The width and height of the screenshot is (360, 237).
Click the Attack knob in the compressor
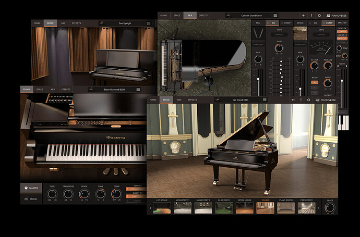(314, 66)
